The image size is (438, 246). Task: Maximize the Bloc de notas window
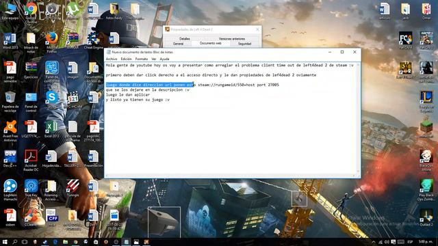pos(342,52)
